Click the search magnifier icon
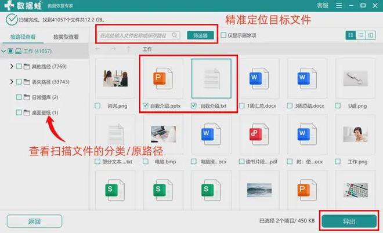This screenshot has width=383, height=233. tap(175, 35)
